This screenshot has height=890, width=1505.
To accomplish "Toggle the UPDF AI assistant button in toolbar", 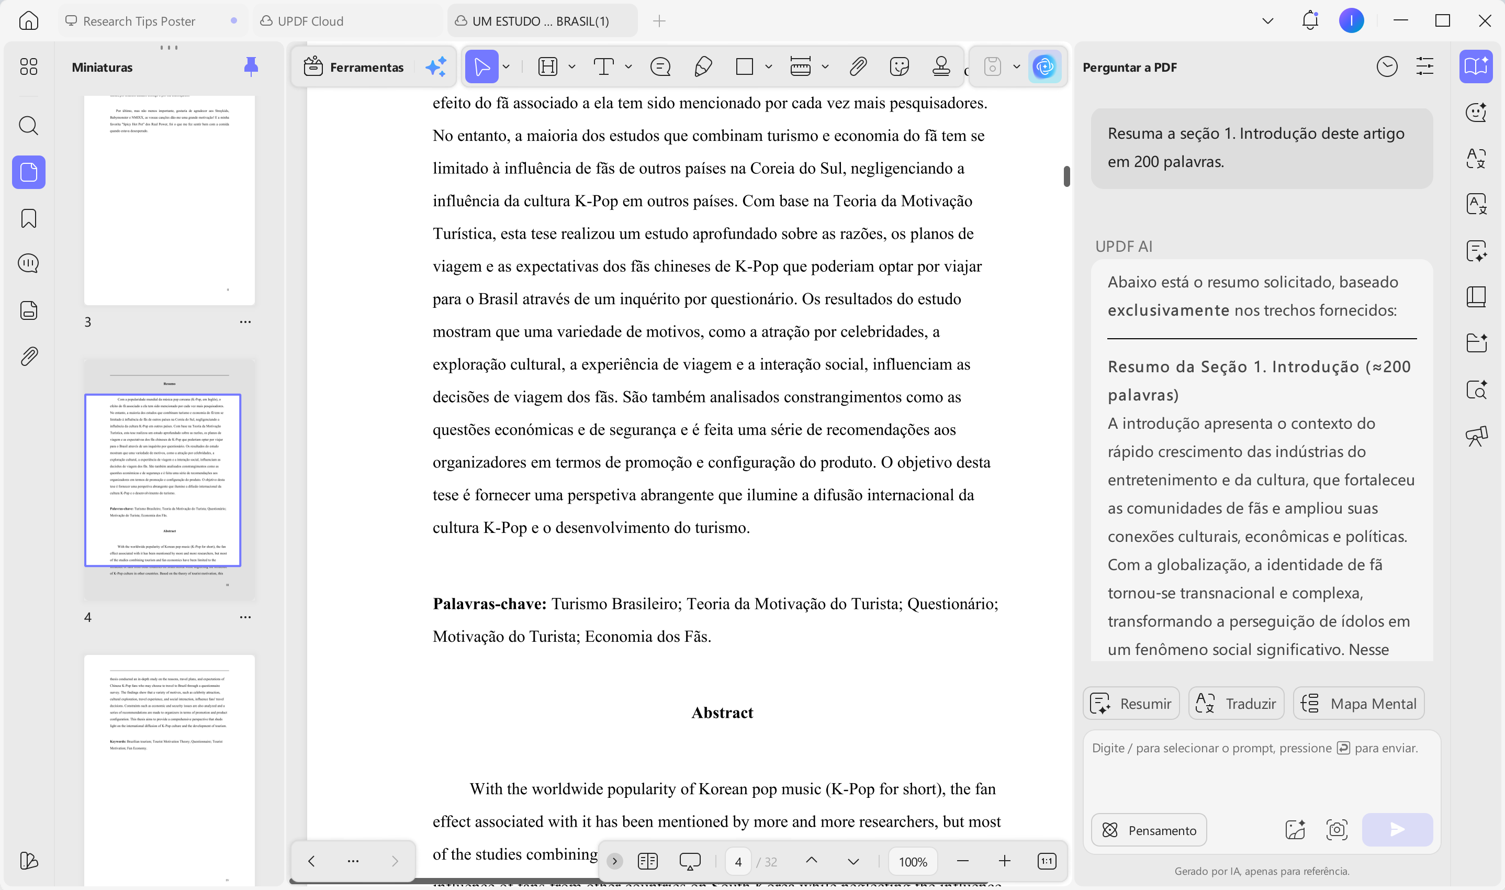I will (x=1044, y=66).
